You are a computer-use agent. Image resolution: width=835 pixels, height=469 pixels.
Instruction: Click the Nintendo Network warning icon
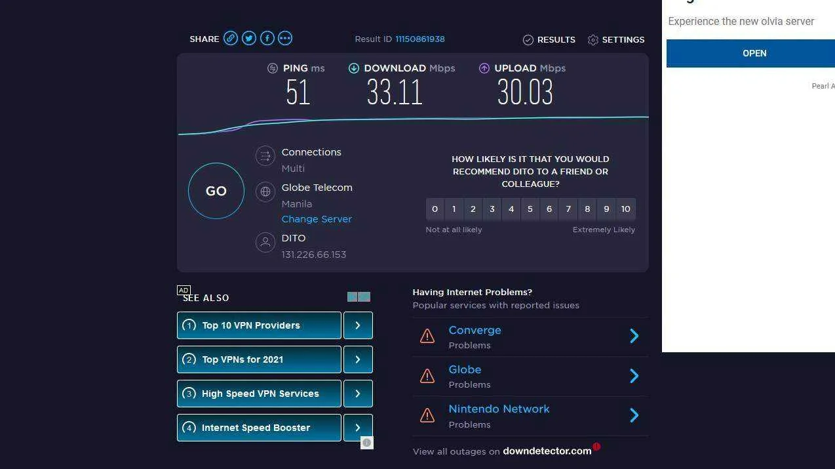(x=427, y=415)
